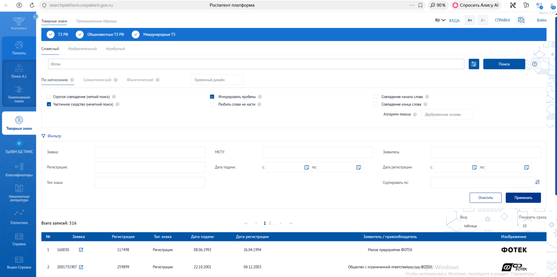
Task: Open application 160030 in new window
Action: tap(81, 250)
